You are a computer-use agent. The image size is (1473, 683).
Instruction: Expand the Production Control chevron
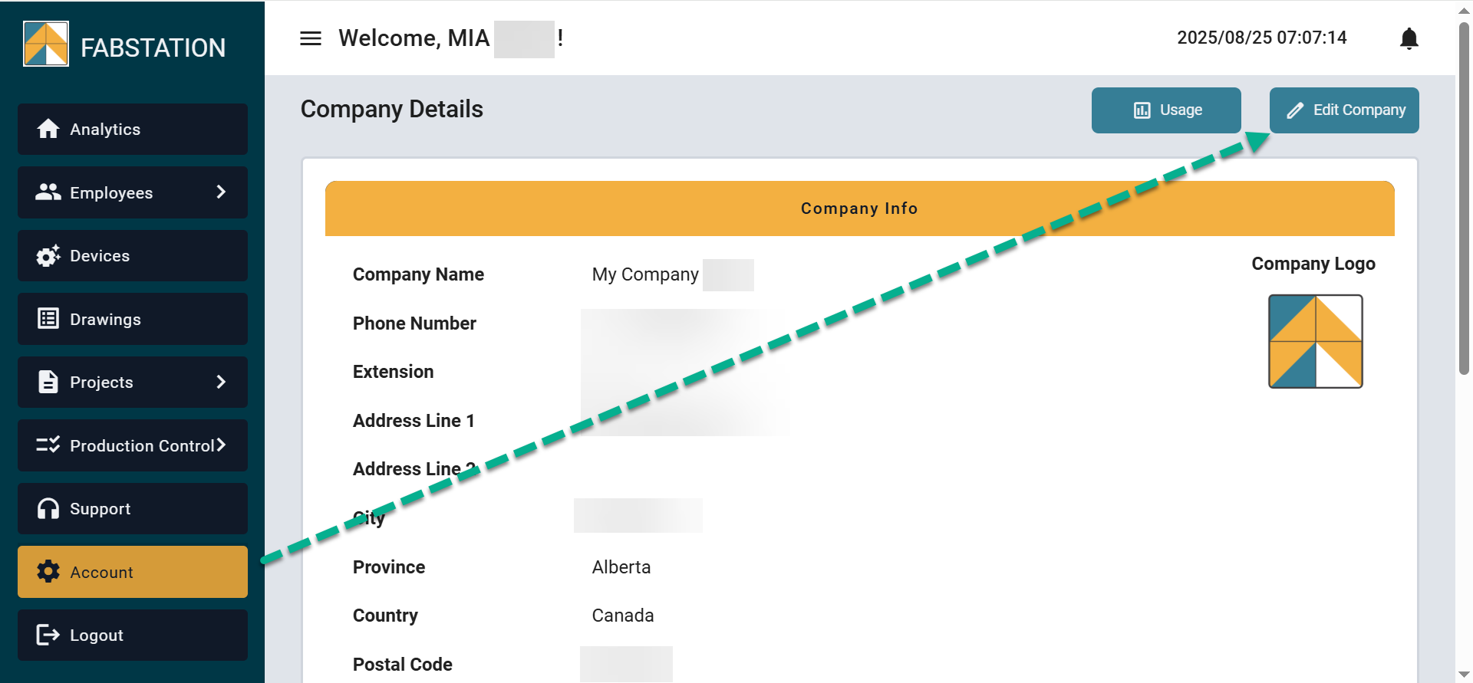click(221, 445)
